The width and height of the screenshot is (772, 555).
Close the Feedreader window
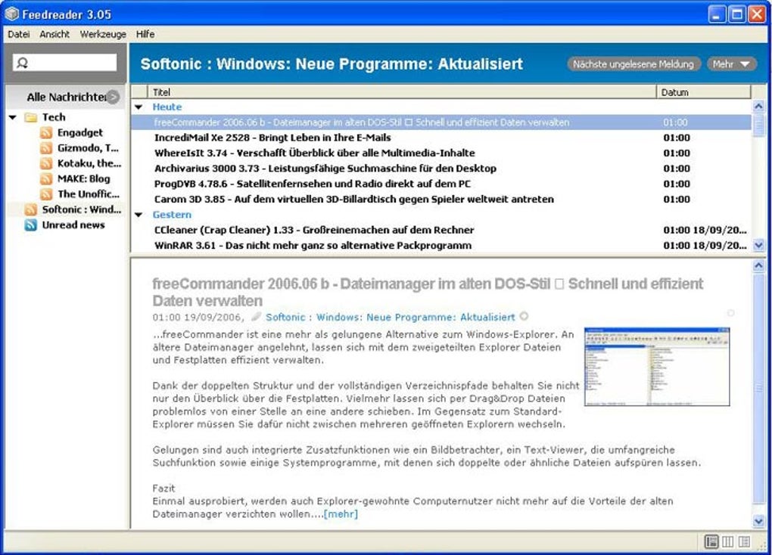tap(757, 14)
